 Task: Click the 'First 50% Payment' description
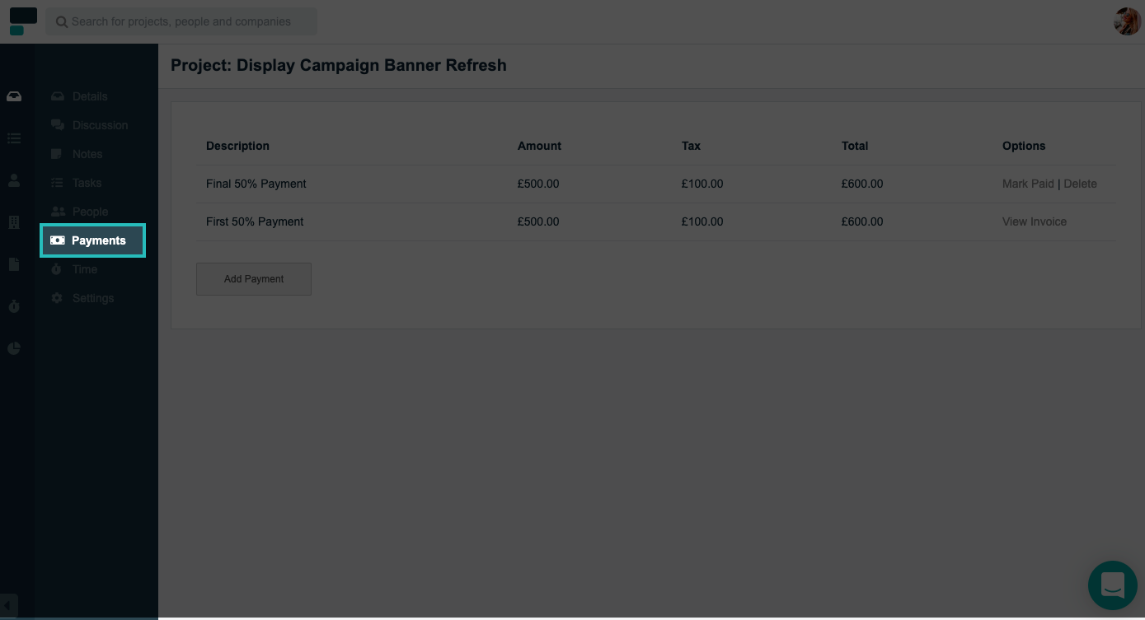[x=255, y=221]
